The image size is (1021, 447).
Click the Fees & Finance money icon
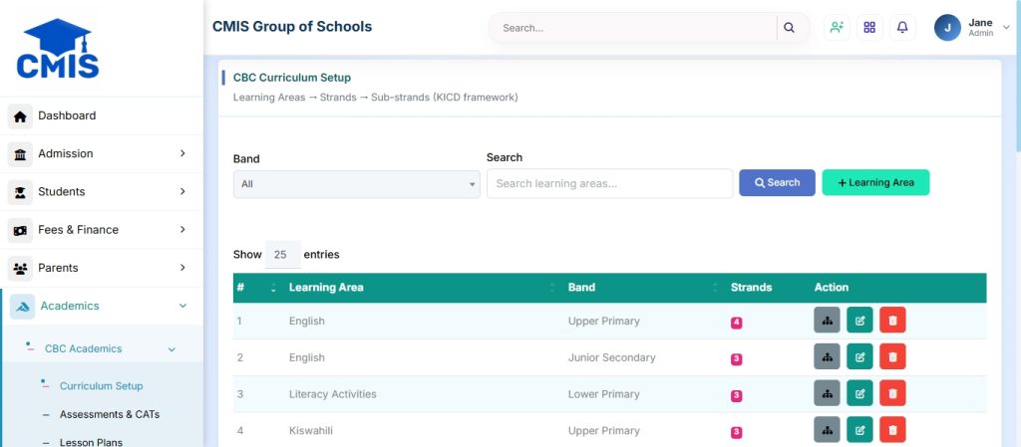tap(20, 230)
